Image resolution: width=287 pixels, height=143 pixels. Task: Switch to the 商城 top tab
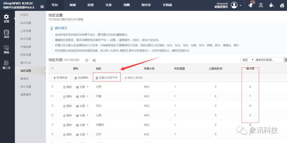(x=73, y=5)
